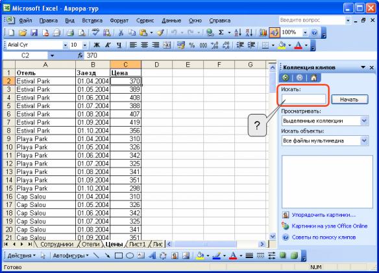Insert clip art from Drawing toolbar
The width and height of the screenshot is (379, 273).
(175, 256)
